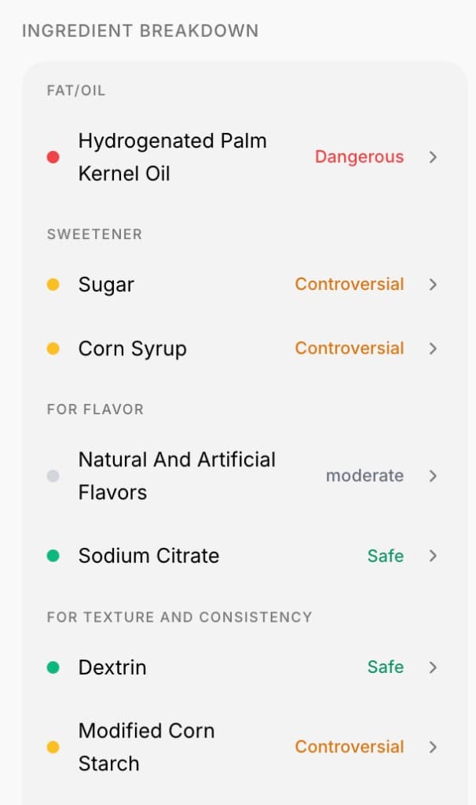Click the yellow dot beside Corn Syrup

(53, 348)
